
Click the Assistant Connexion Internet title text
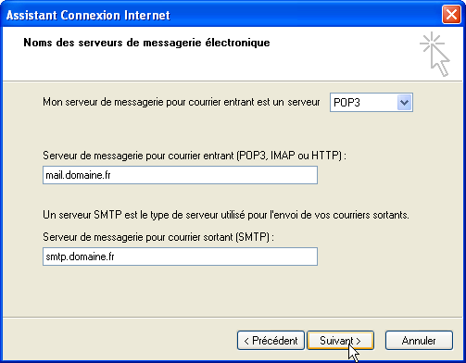[88, 15]
